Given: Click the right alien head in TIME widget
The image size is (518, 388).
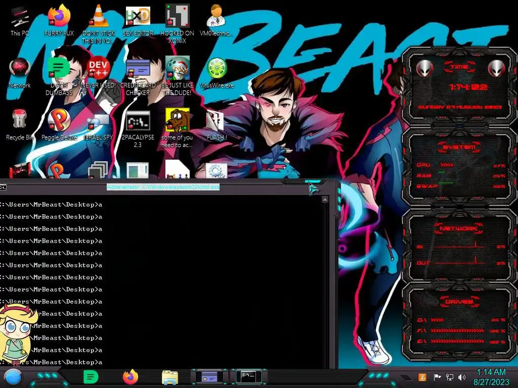Looking at the screenshot, I should coord(496,69).
